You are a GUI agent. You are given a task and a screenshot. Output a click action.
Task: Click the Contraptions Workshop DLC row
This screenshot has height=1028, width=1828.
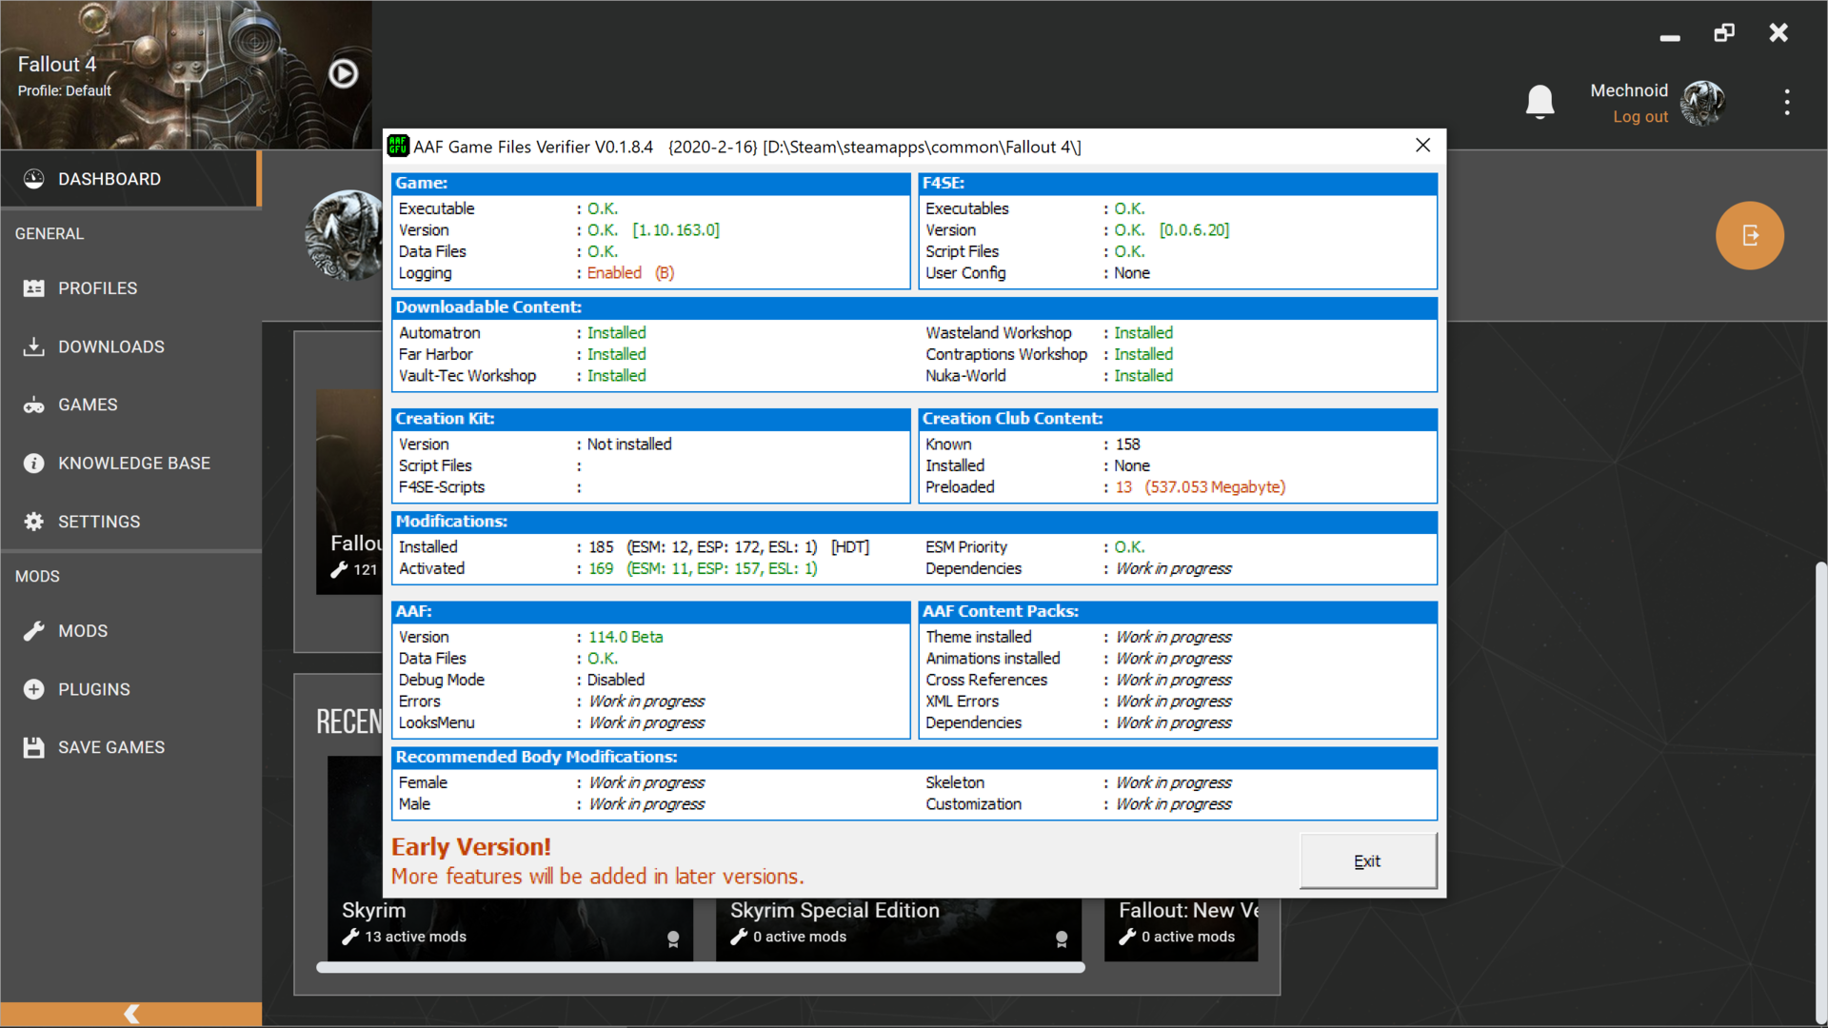pyautogui.click(x=1049, y=354)
